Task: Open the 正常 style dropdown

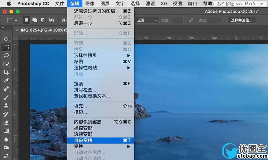Action: pos(147,20)
